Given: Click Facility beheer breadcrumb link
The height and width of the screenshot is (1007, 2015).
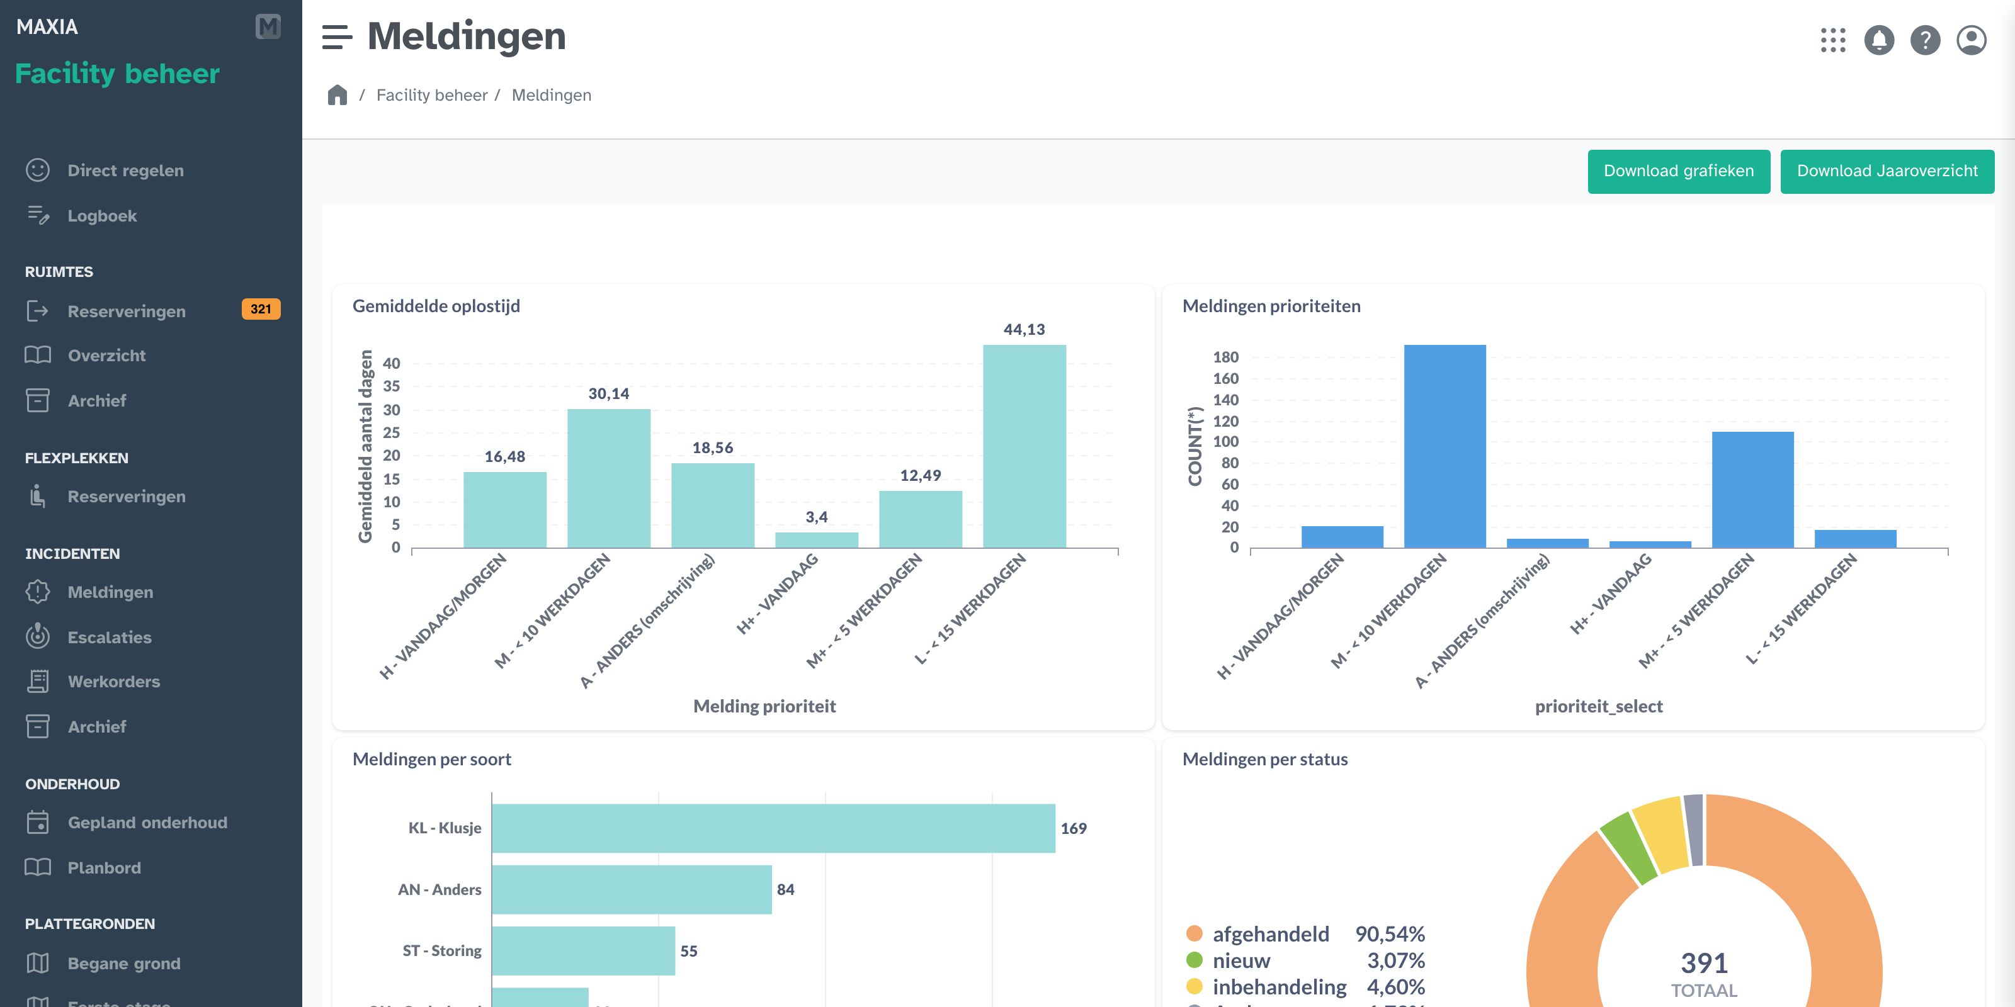Looking at the screenshot, I should 432,96.
